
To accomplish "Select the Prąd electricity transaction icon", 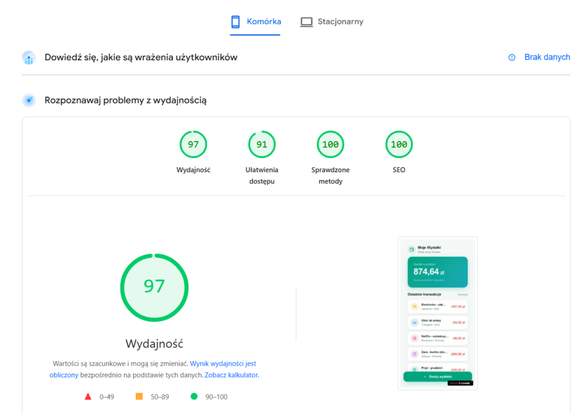I will tap(415, 368).
